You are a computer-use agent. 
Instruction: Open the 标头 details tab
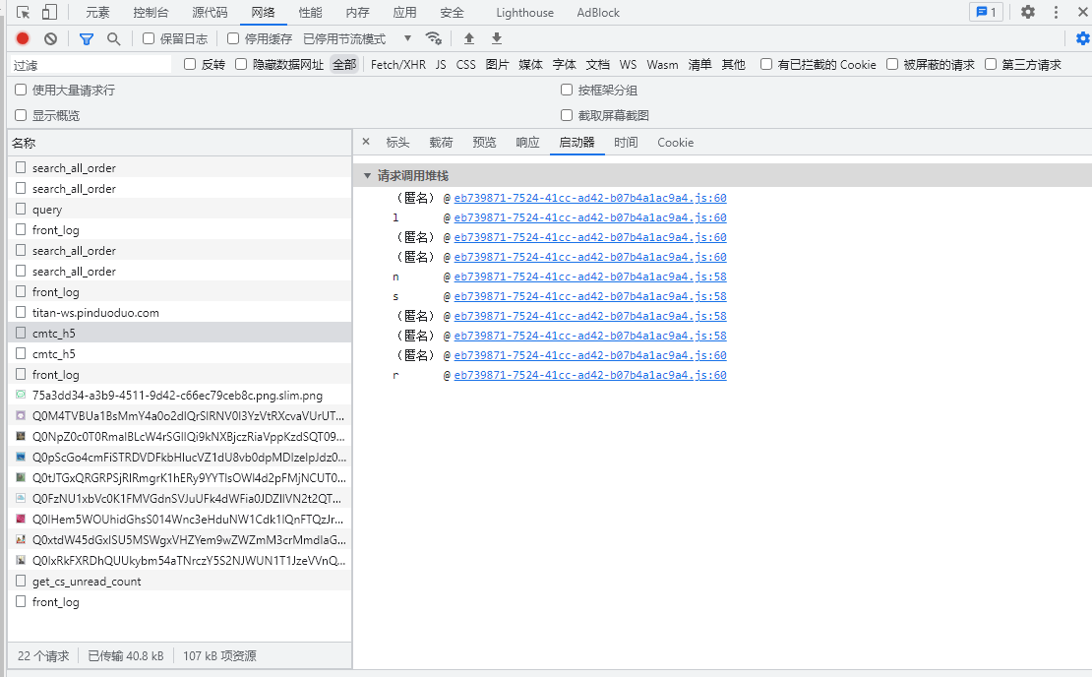point(397,142)
